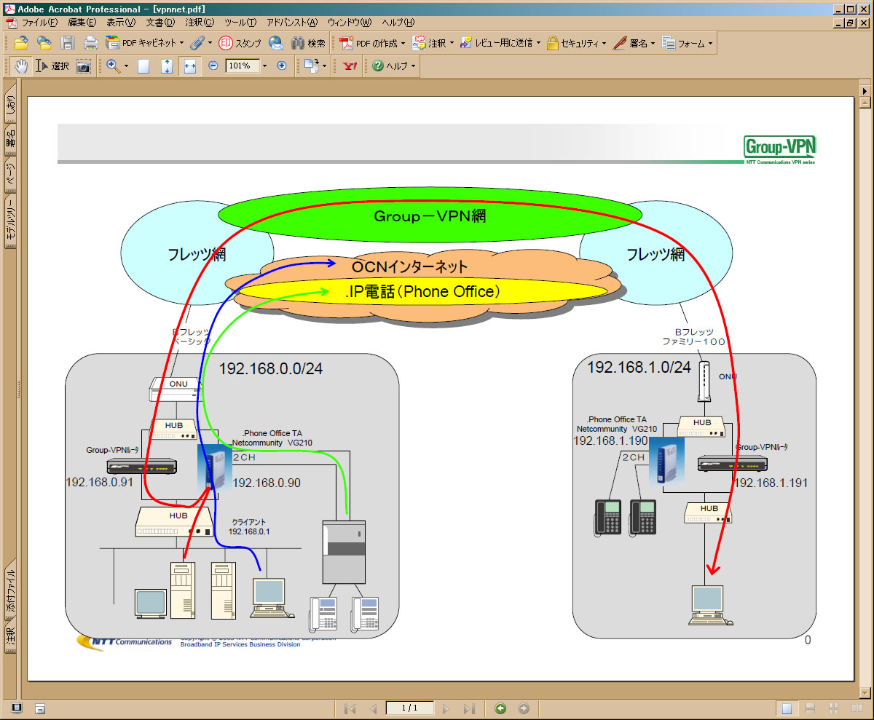874x720 pixels.
Task: Click the 検索 search button
Action: tap(308, 43)
